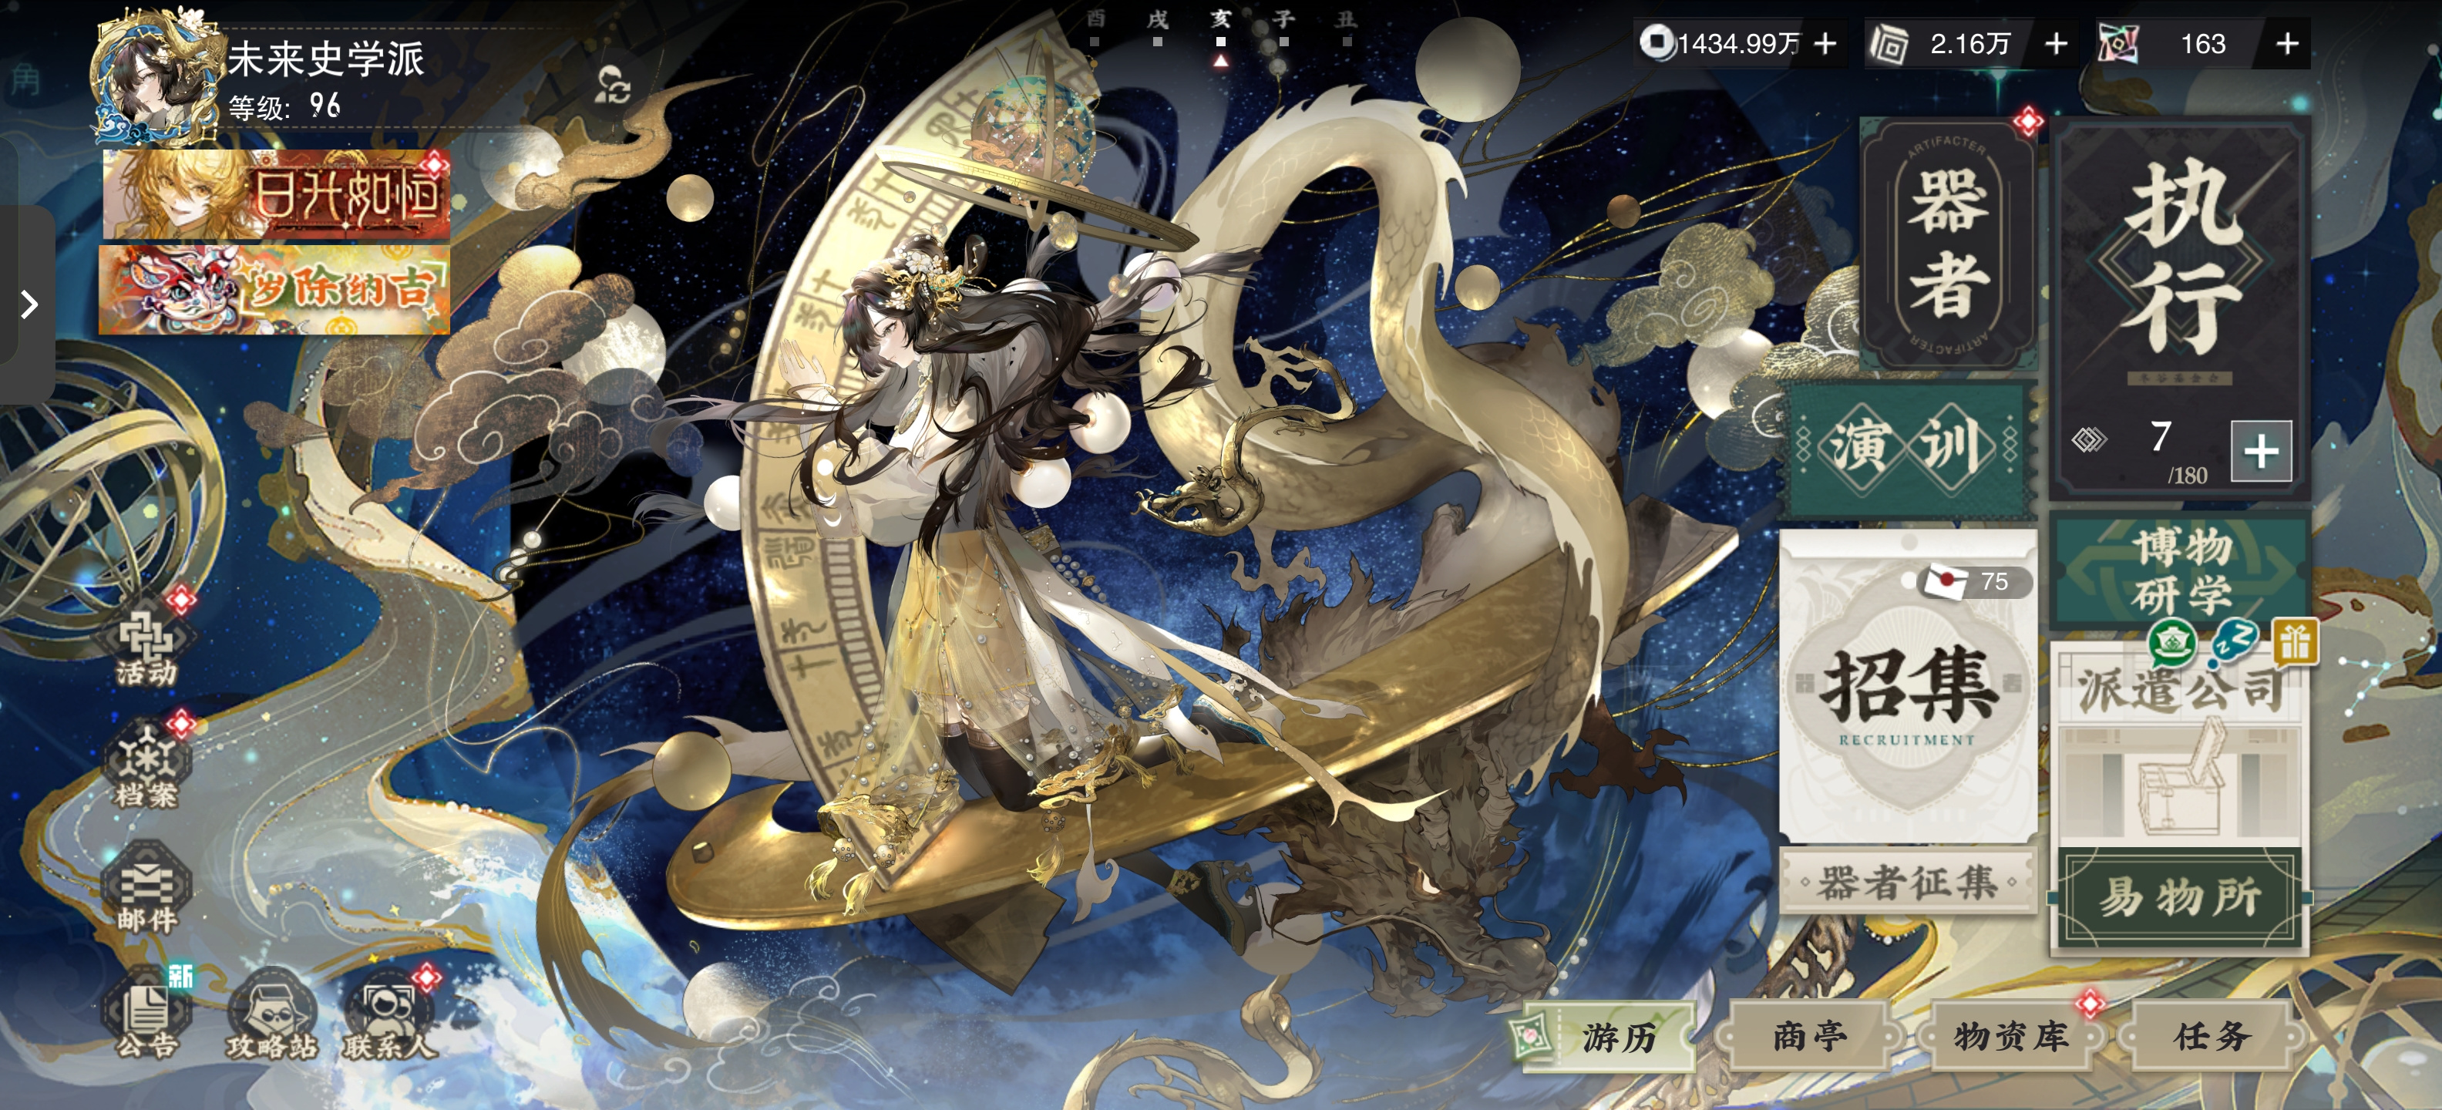This screenshot has width=2442, height=1110.
Task: Expand the left edge side panel arrow
Action: coord(29,304)
